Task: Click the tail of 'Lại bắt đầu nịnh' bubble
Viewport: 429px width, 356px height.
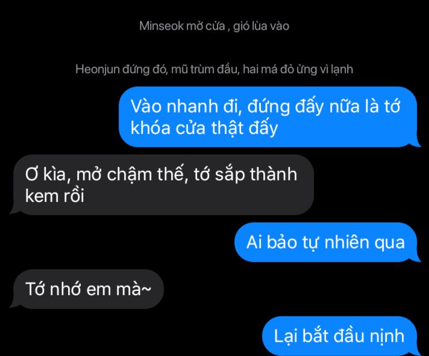Action: 416,351
